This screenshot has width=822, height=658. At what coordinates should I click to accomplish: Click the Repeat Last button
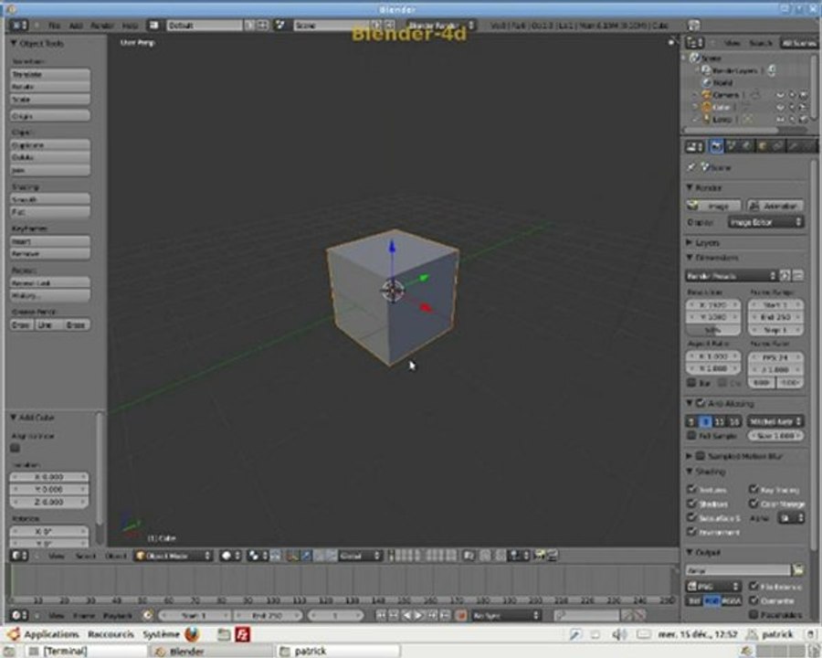[x=50, y=282]
